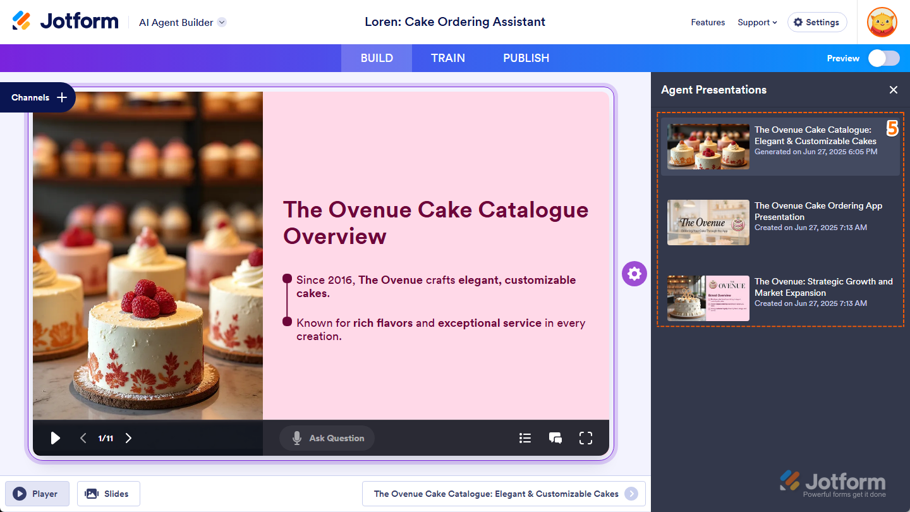Open the Settings button
Viewport: 910px width, 512px height.
(817, 22)
